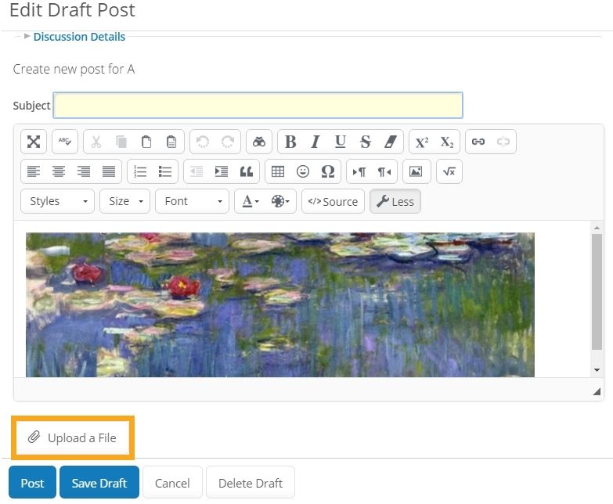
Task: Click Less to collapse toolbar
Action: pyautogui.click(x=395, y=201)
